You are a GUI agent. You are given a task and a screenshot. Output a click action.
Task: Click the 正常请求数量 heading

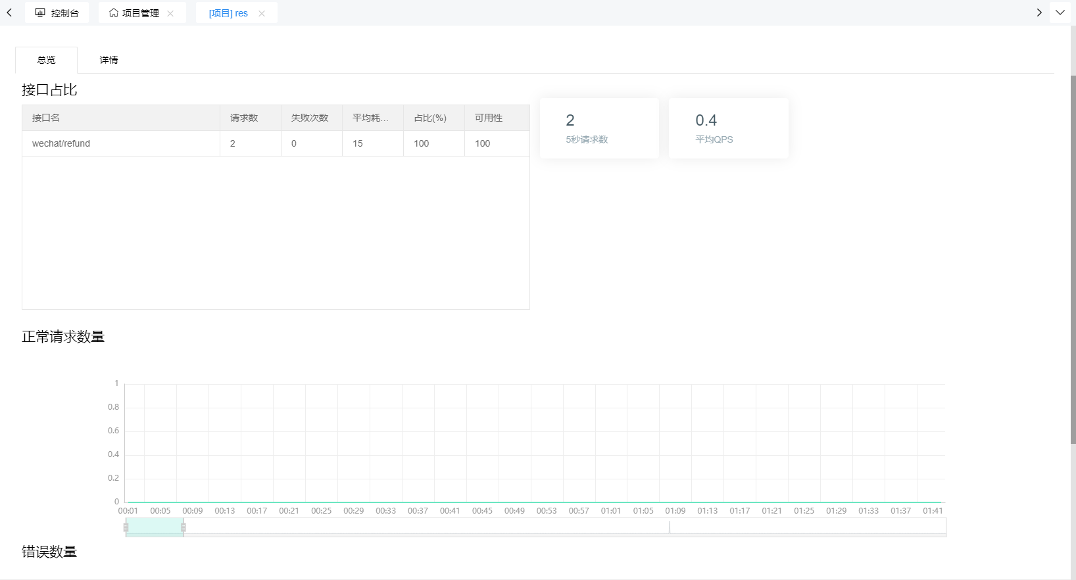coord(63,337)
